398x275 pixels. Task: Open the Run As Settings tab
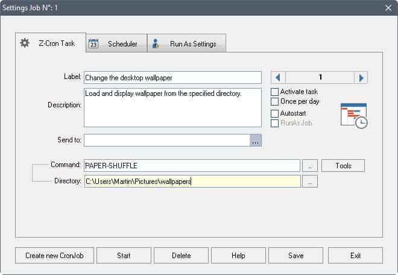(x=186, y=44)
